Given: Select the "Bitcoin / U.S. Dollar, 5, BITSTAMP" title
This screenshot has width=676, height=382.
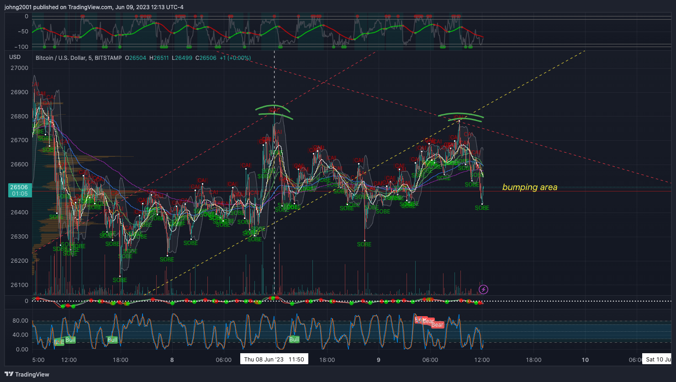Looking at the screenshot, I should (x=79, y=58).
